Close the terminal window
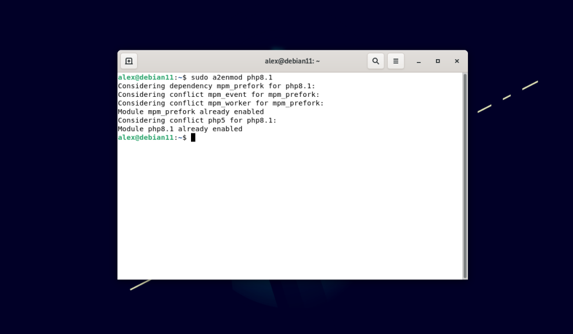This screenshot has height=334, width=573. tap(456, 61)
